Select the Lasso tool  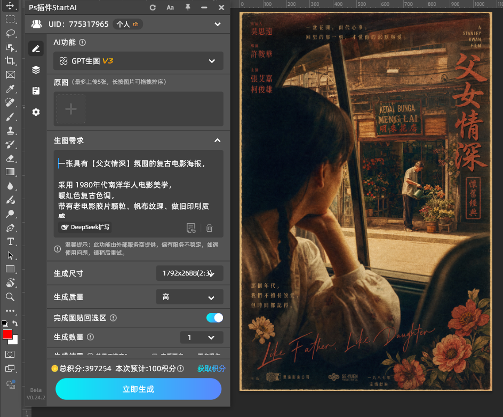pyautogui.click(x=10, y=33)
